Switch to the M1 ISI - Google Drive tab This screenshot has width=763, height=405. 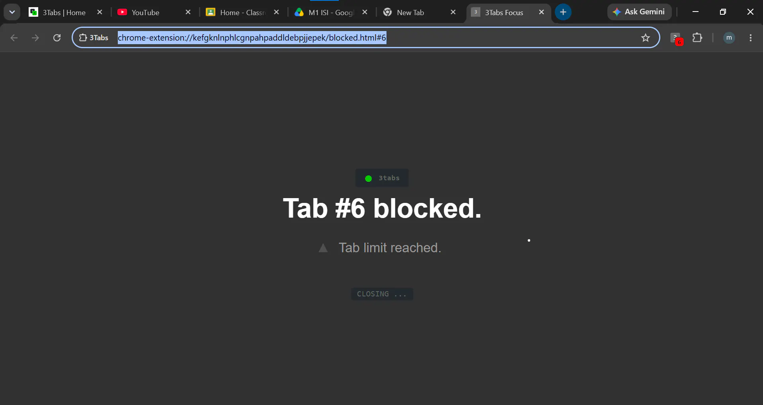click(x=331, y=12)
